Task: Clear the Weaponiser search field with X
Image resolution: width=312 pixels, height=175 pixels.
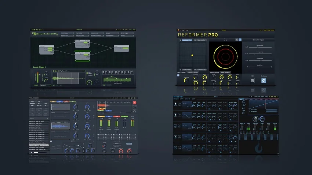Action: click(48, 118)
